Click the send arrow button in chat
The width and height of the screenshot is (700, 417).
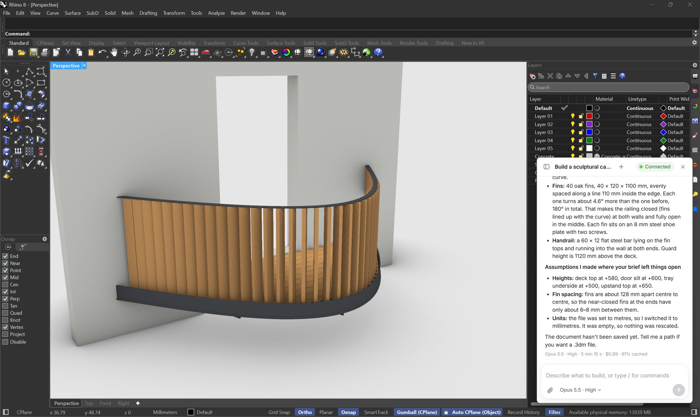click(678, 390)
